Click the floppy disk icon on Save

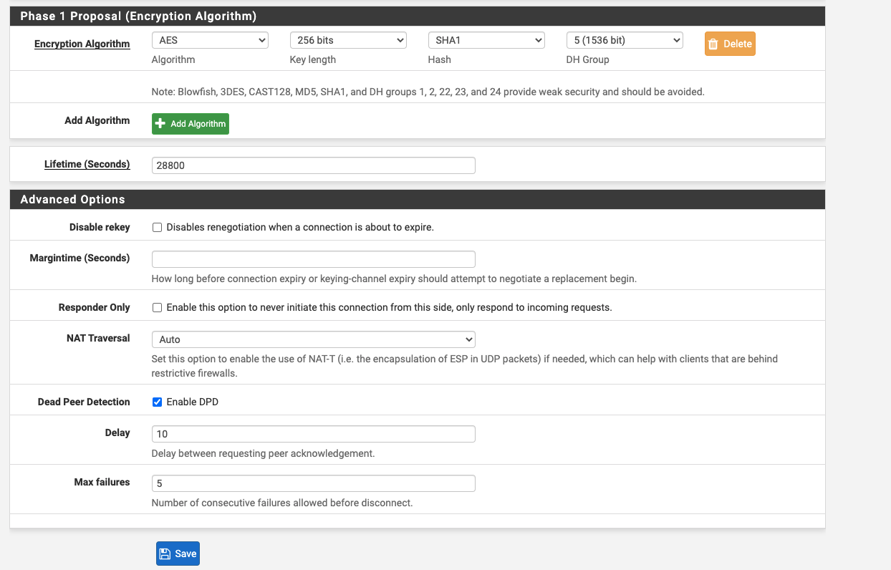pyautogui.click(x=165, y=554)
